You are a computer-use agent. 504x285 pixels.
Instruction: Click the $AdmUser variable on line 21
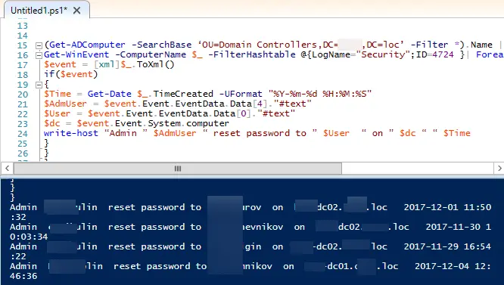pyautogui.click(x=66, y=104)
